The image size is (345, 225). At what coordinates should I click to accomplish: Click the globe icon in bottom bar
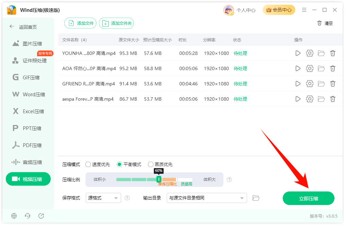14,216
